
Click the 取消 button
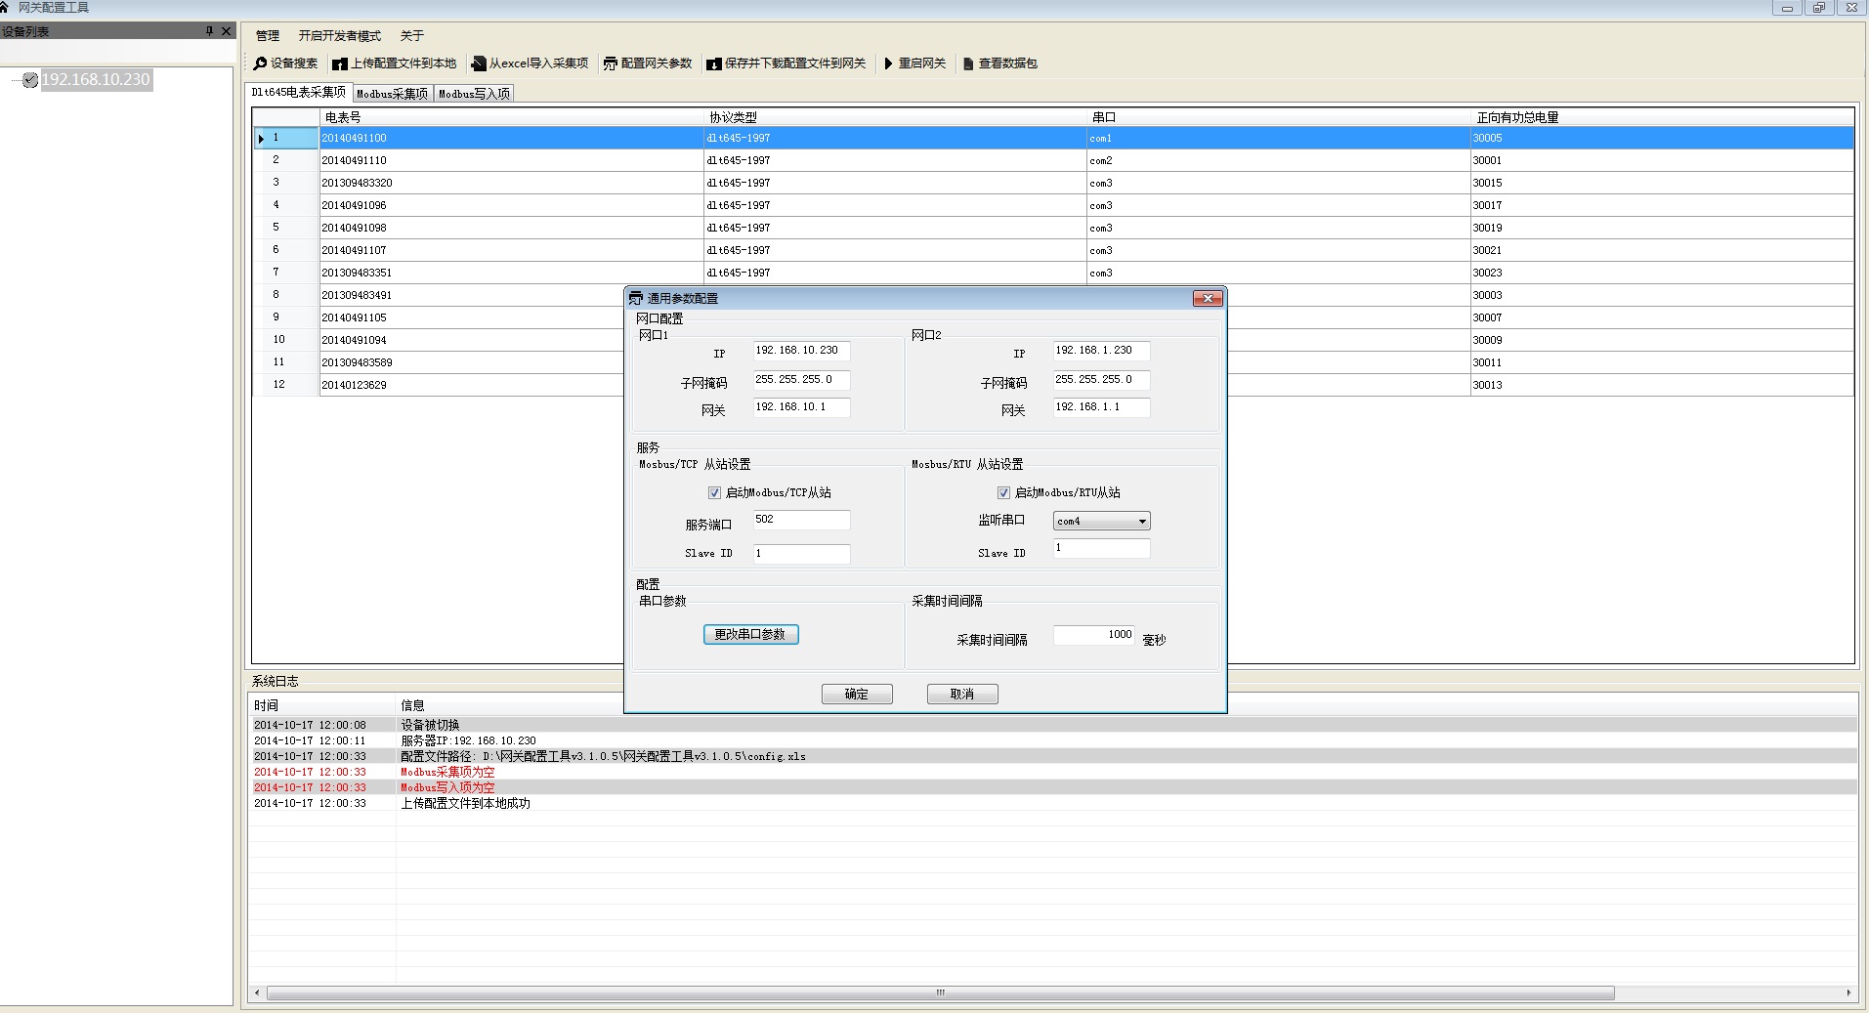point(962,695)
